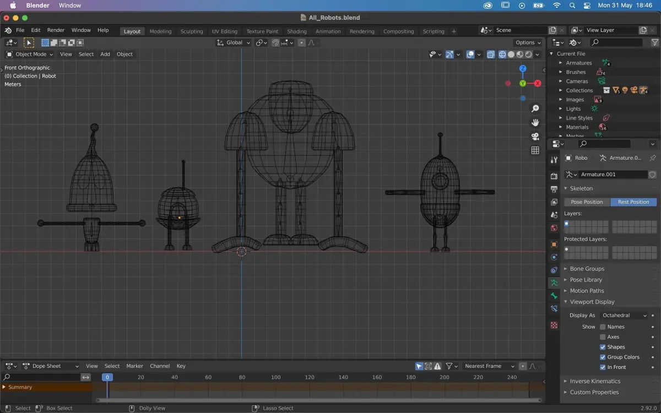Screen dimensions: 661x413
Task: Switch to the Sculpting workspace tab
Action: tap(192, 31)
